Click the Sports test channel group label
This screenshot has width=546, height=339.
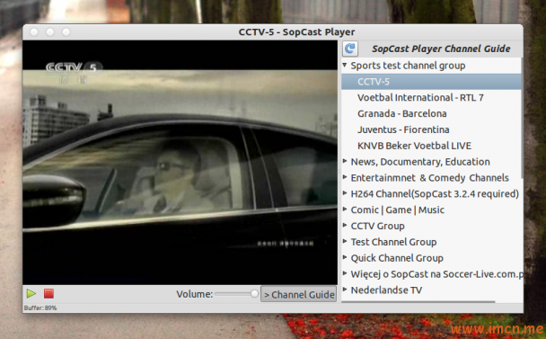click(408, 66)
